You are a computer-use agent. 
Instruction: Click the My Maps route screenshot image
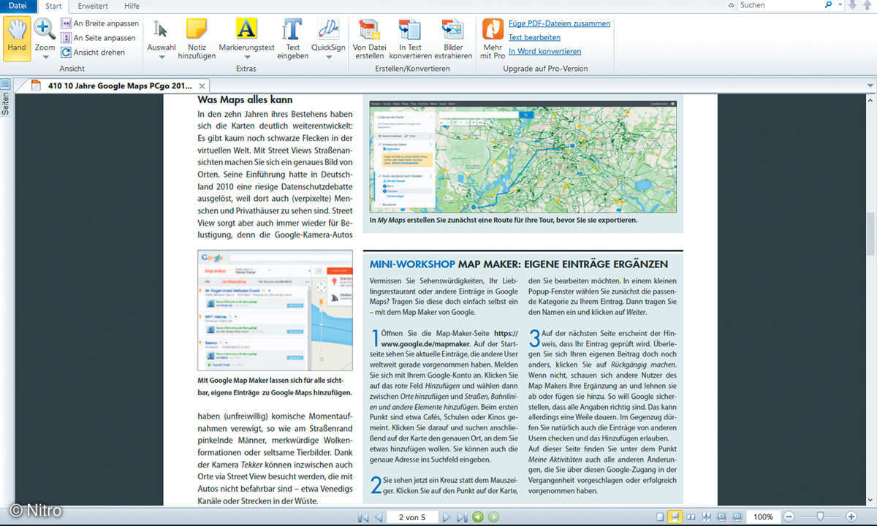tap(523, 156)
